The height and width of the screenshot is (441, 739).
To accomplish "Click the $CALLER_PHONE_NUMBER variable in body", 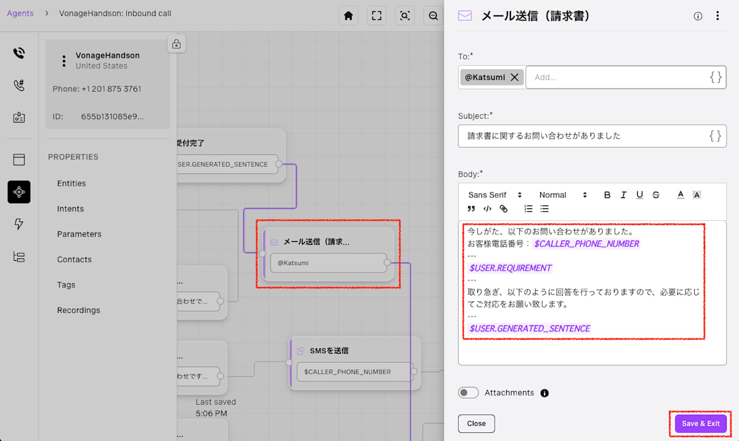I will pyautogui.click(x=586, y=244).
